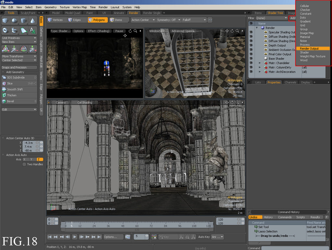Open Snaps and Precision settings
Viewport: 332px width, 250px height.
(18, 67)
